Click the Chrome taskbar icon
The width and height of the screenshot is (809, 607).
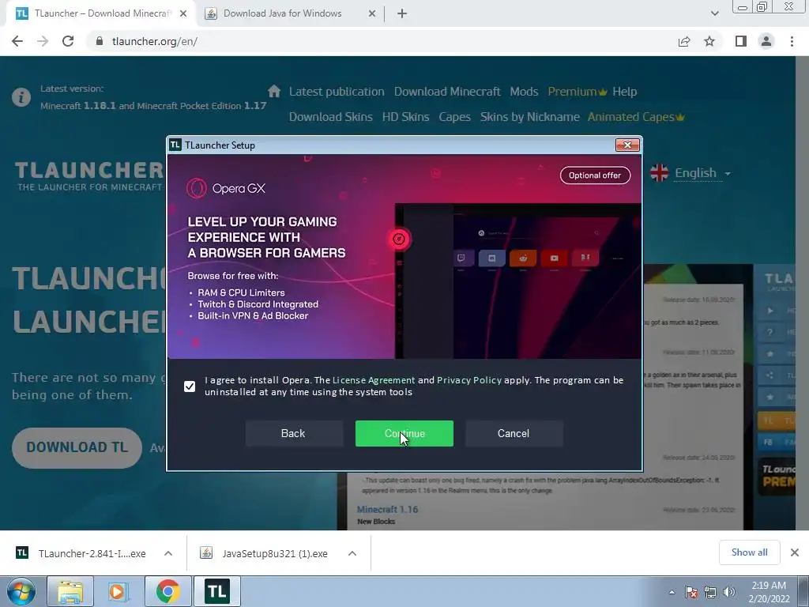(167, 591)
